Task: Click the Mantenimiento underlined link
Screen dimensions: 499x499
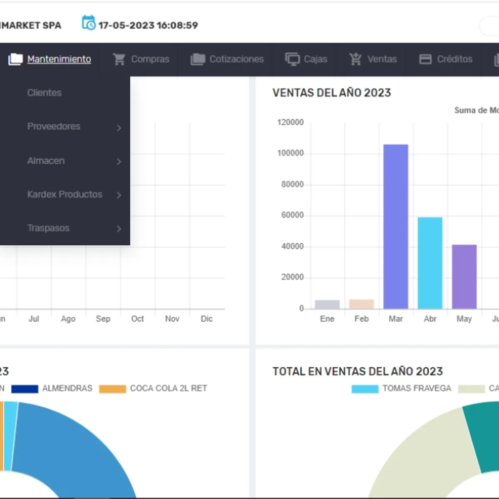Action: 59,59
